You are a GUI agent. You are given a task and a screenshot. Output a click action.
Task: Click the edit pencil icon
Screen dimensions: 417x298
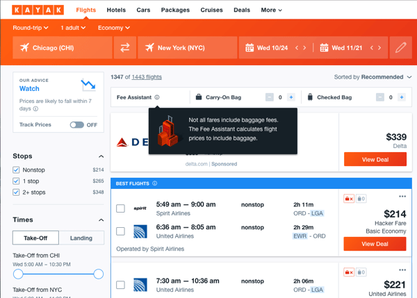click(400, 48)
